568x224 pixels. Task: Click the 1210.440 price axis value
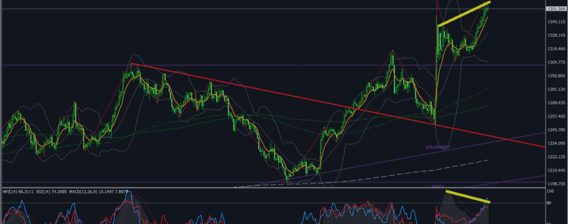556,170
